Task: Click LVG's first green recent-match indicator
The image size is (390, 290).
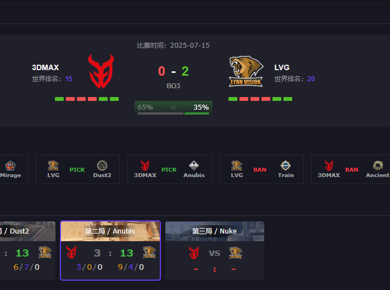Action: point(233,99)
